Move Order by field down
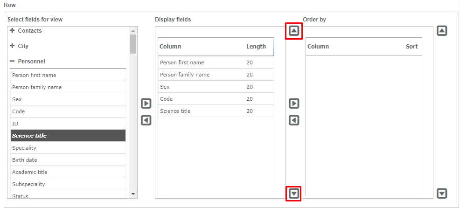The height and width of the screenshot is (208, 460). point(442,193)
